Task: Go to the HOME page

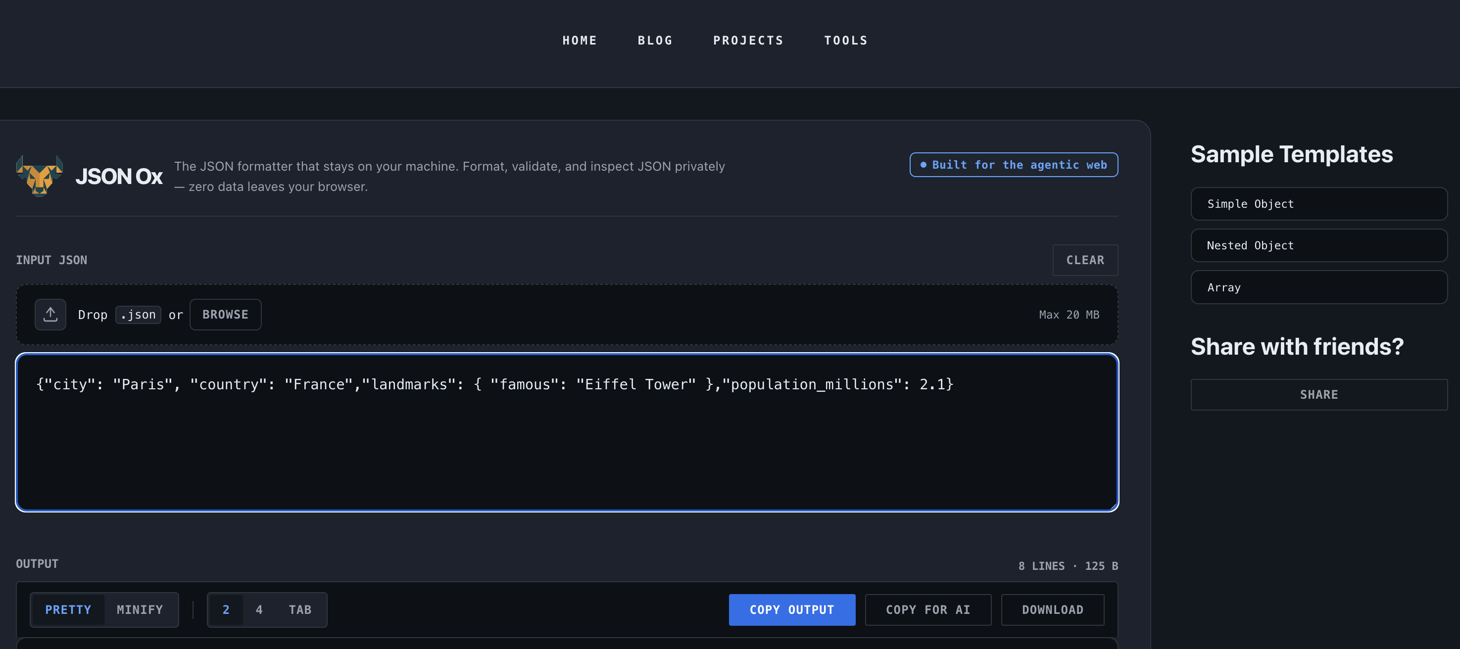Action: [x=579, y=40]
